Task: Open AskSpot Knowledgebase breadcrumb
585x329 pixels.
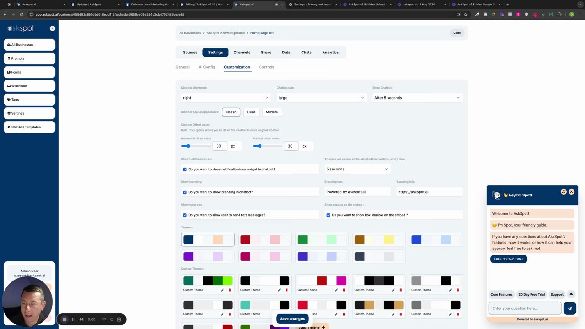Action: (225, 33)
